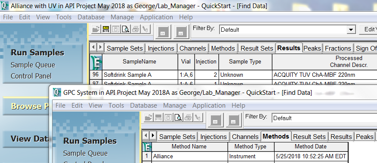Click open folder icon in GPC System toolbar
The height and width of the screenshot is (163, 377).
(x=148, y=118)
